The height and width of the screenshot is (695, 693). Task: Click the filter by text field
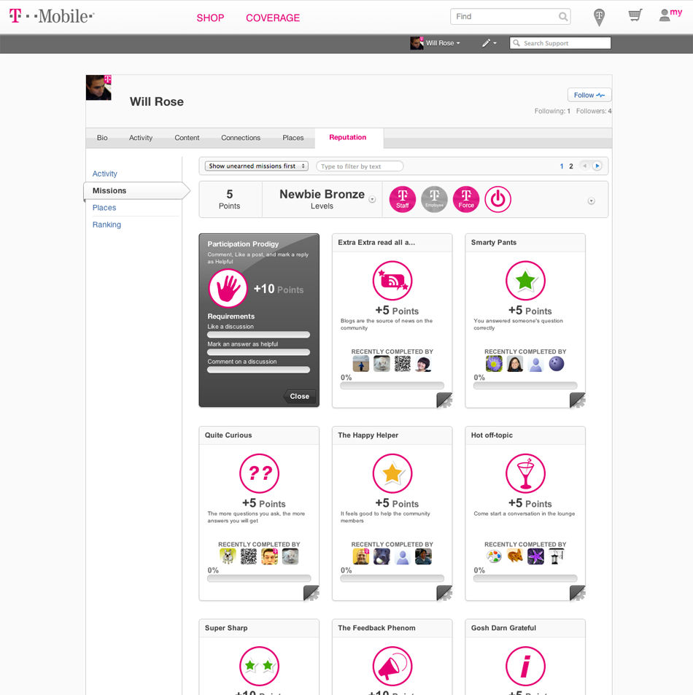click(x=360, y=166)
